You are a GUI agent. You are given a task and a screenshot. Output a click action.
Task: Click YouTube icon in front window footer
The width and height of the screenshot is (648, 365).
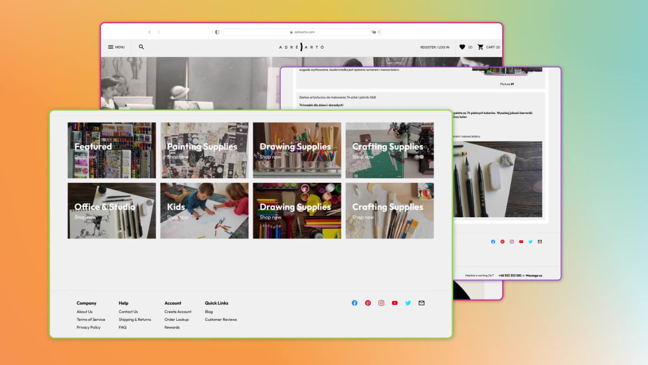395,303
